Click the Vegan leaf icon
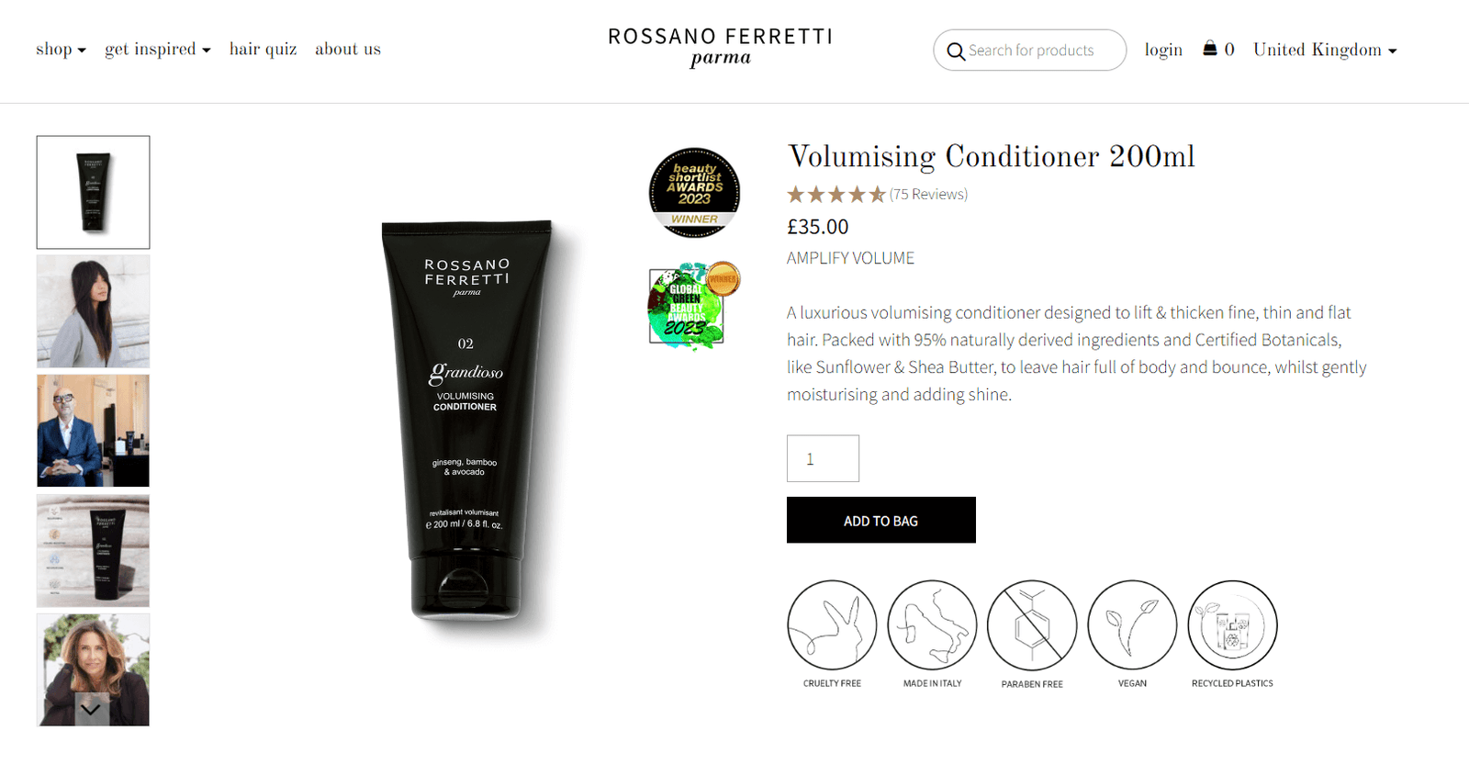Screen dimensions: 1469x776 (x=1132, y=624)
